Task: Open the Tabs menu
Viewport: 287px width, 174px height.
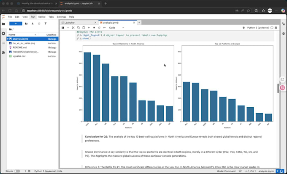Action: (51, 16)
